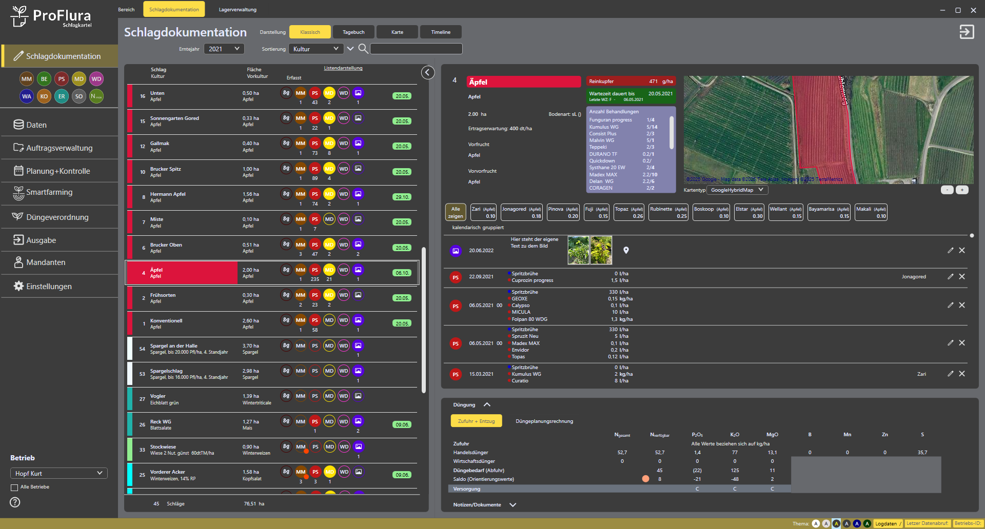Image resolution: width=985 pixels, height=529 pixels.
Task: Click the search text field
Action: (416, 49)
